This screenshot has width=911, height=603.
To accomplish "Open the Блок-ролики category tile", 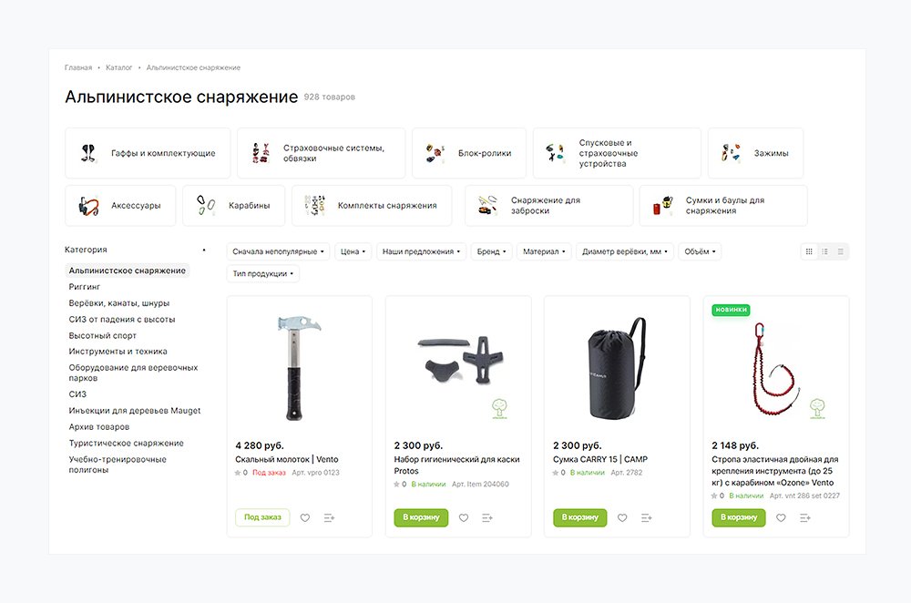I will [x=469, y=153].
